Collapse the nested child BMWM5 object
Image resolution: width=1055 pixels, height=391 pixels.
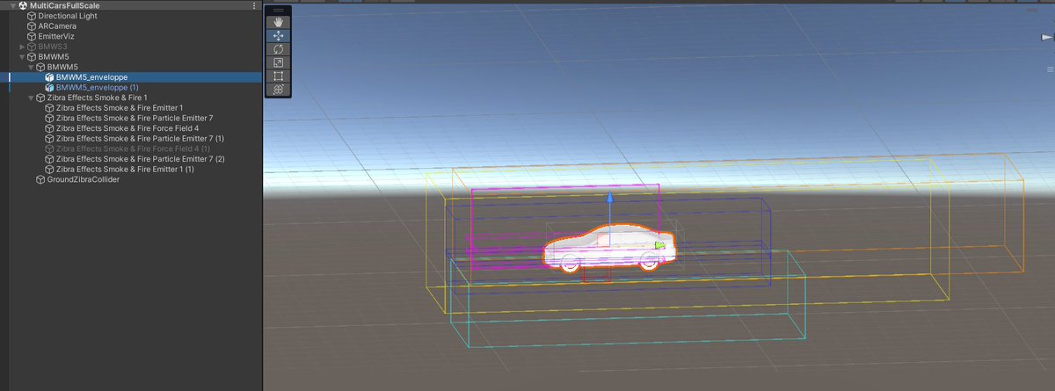click(31, 67)
